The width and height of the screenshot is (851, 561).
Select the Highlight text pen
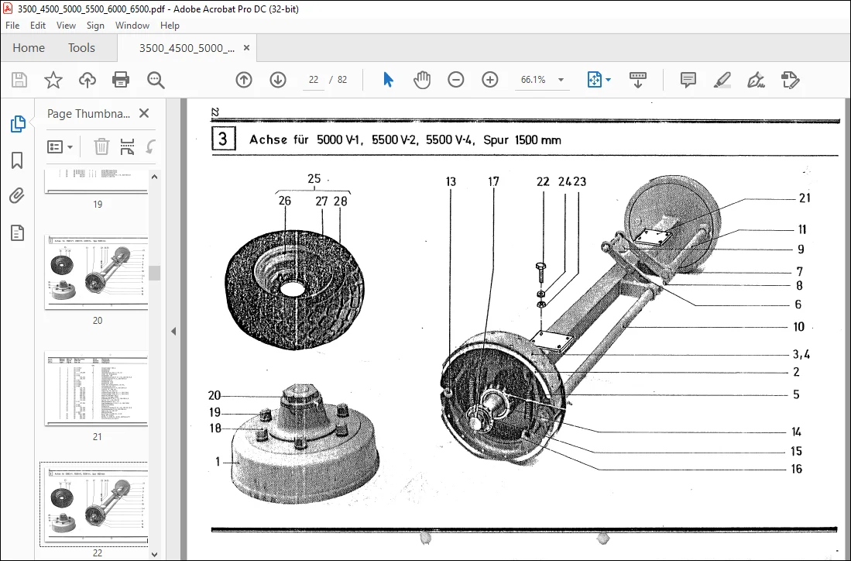(722, 80)
